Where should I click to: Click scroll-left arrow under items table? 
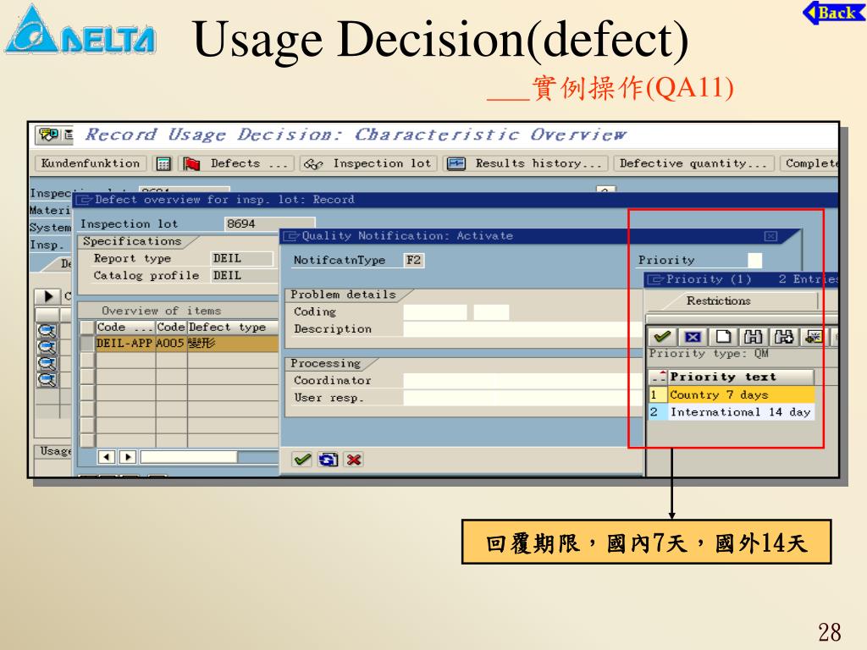click(x=106, y=457)
